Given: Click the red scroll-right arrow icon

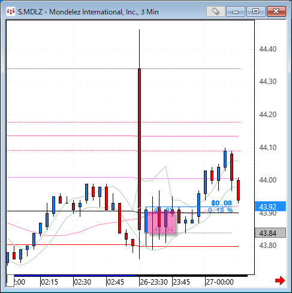Looking at the screenshot, I should [280, 280].
